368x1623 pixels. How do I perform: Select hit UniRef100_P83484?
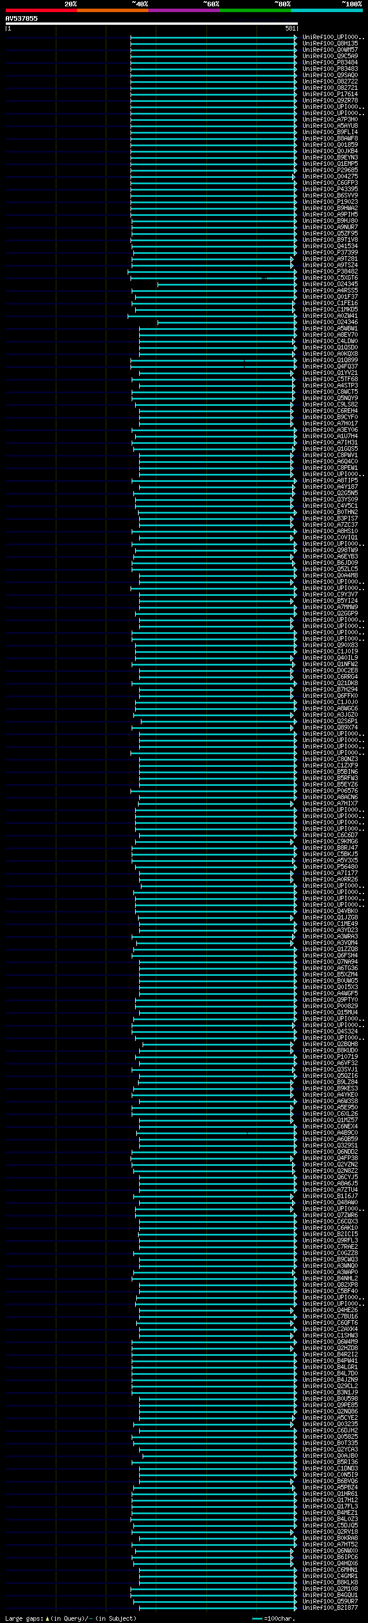tap(329, 63)
